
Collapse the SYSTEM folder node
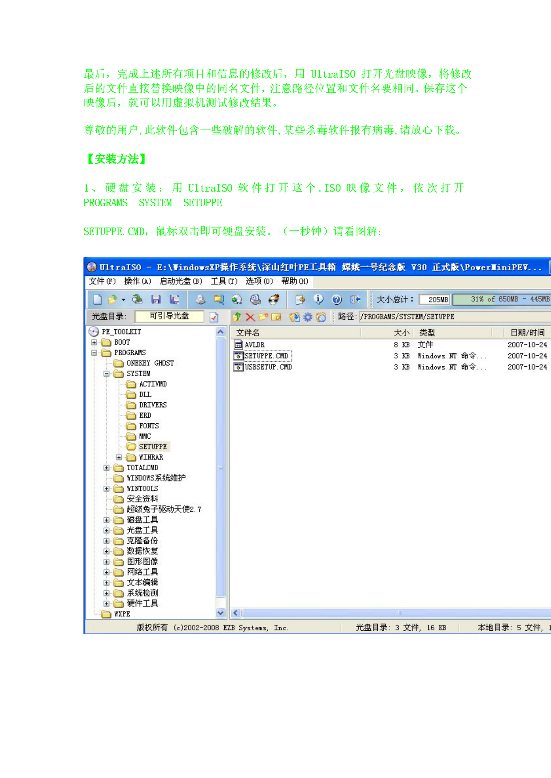pyautogui.click(x=107, y=374)
